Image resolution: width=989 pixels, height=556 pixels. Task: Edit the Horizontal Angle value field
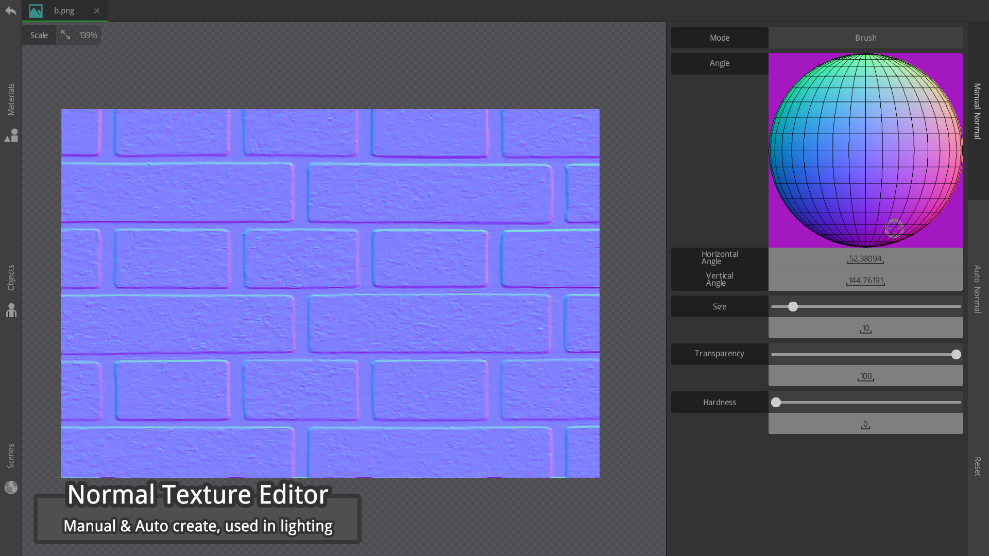coord(865,258)
